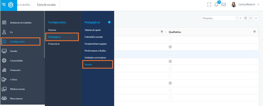Toggle fullscreen mode icon
This screenshot has height=106, width=264.
[209, 5]
